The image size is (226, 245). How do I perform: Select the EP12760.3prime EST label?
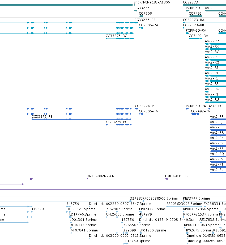(x=137, y=241)
